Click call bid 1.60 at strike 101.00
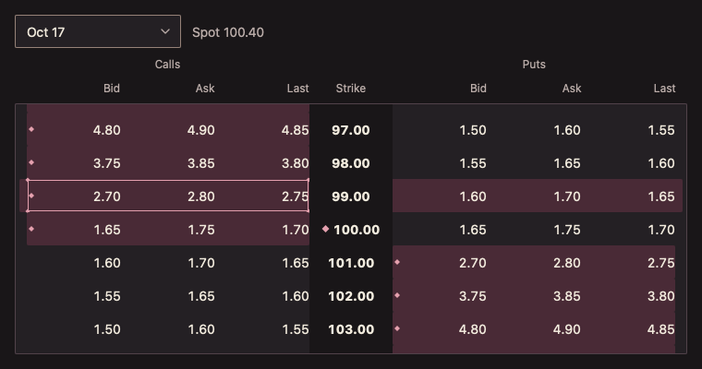 coord(106,263)
